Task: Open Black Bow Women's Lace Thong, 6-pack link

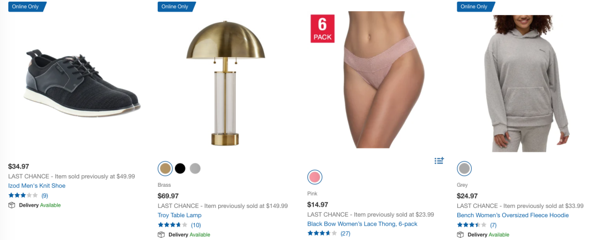Action: click(362, 224)
